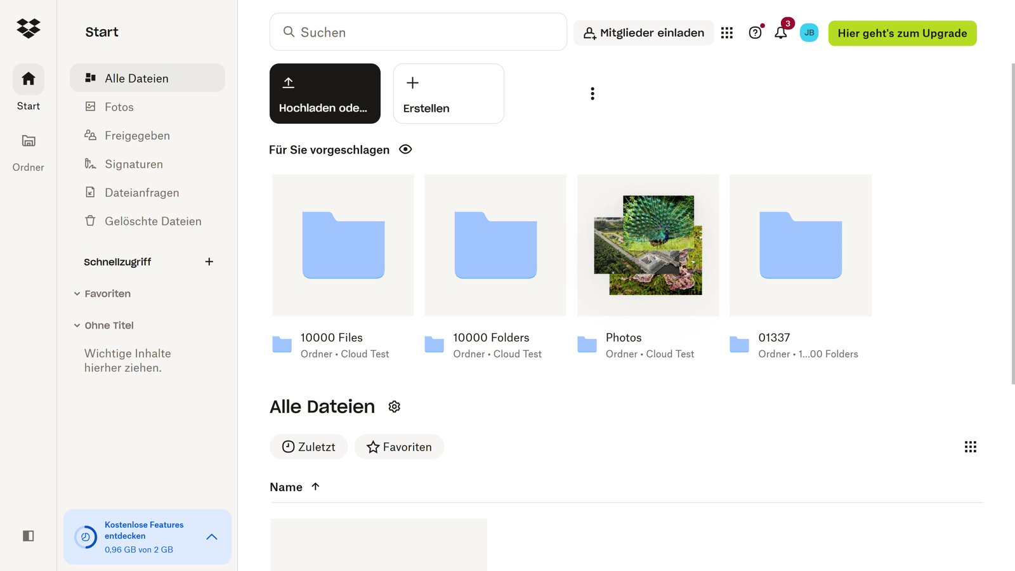Viewport: 1015px width, 571px height.
Task: Open Dateianfragen in the sidebar
Action: 141,192
